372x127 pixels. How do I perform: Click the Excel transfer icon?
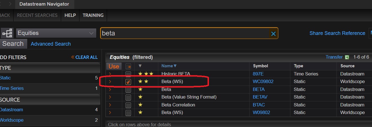coord(347,57)
